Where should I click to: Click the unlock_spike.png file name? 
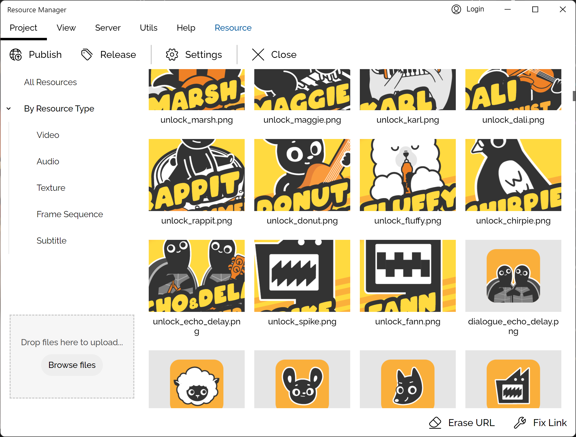tap(302, 322)
